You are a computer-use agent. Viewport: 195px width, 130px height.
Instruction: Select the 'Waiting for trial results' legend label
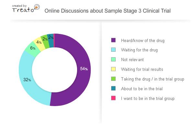(142, 70)
